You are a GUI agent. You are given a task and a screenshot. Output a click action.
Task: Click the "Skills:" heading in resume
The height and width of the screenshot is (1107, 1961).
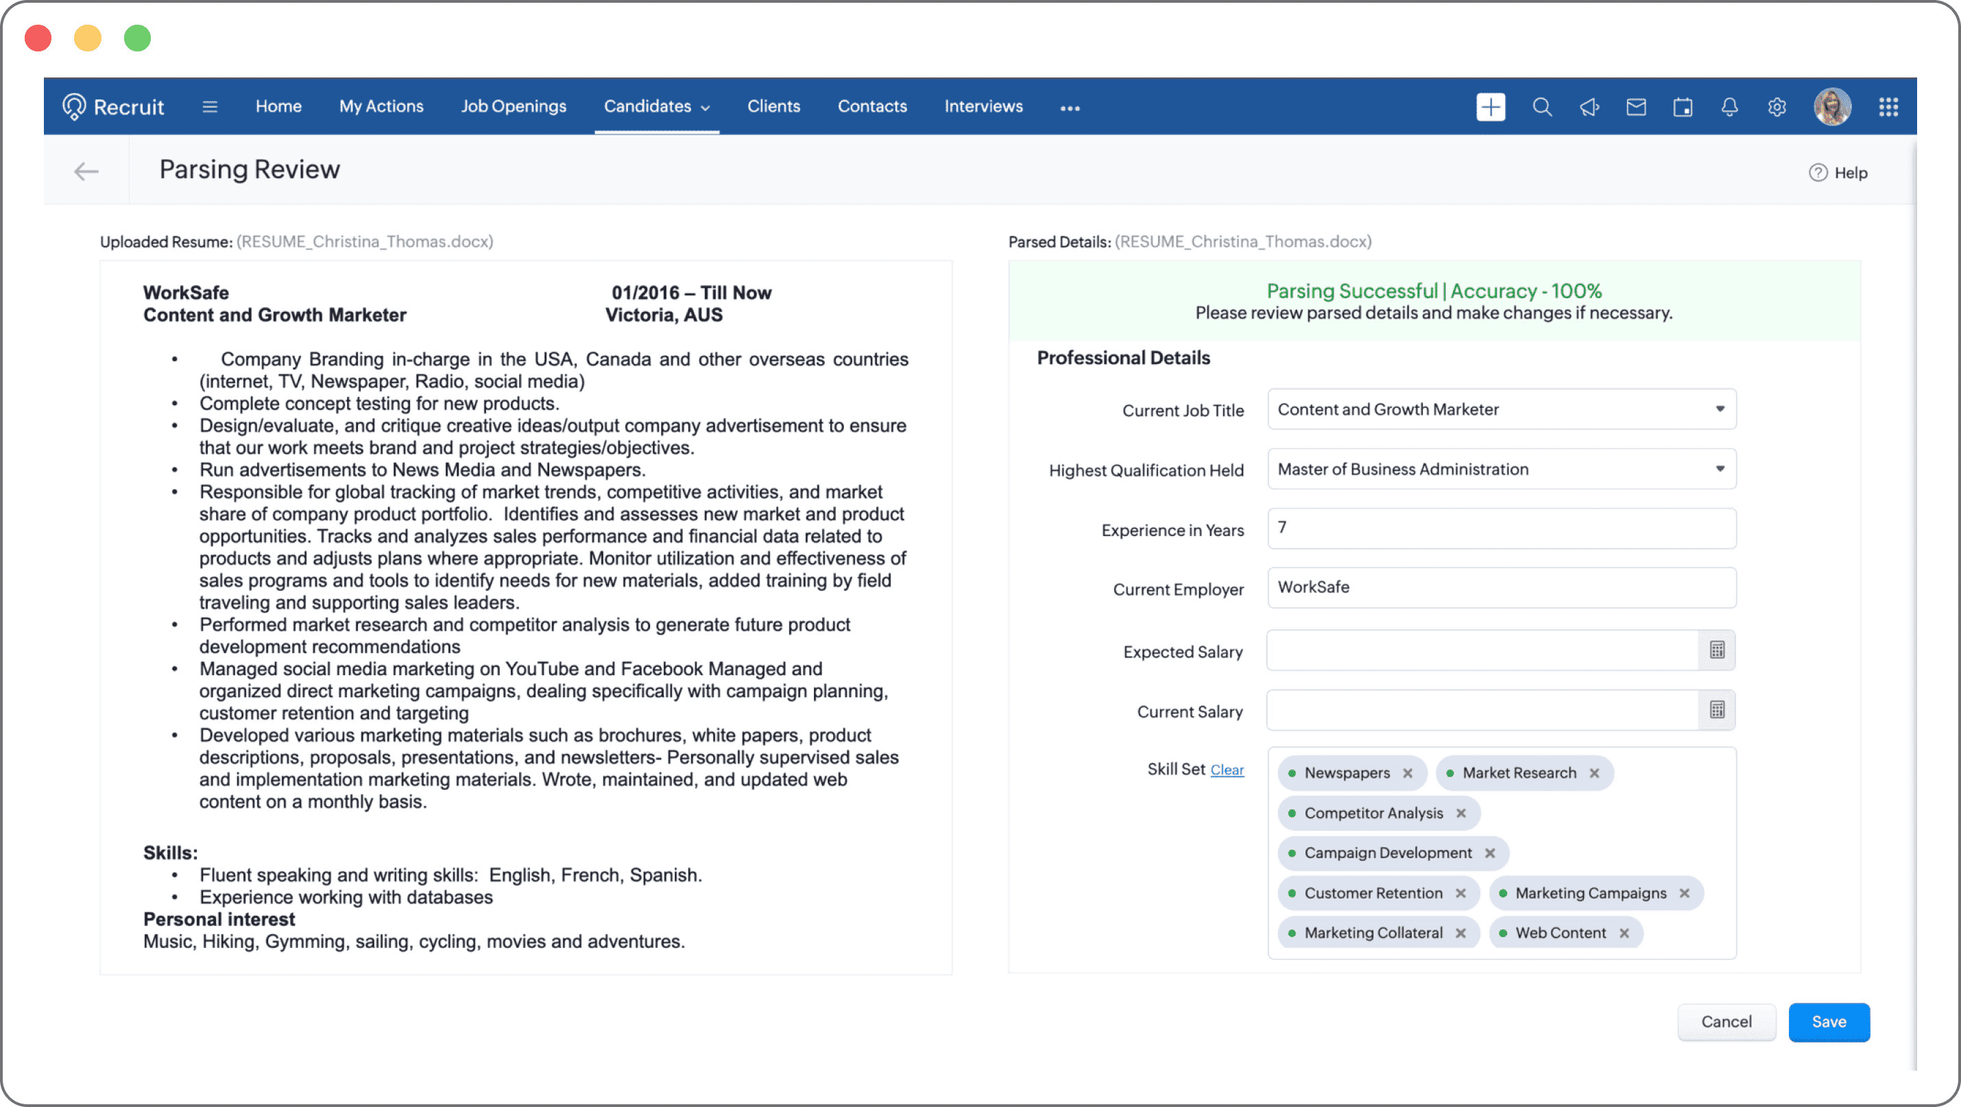[x=170, y=853]
